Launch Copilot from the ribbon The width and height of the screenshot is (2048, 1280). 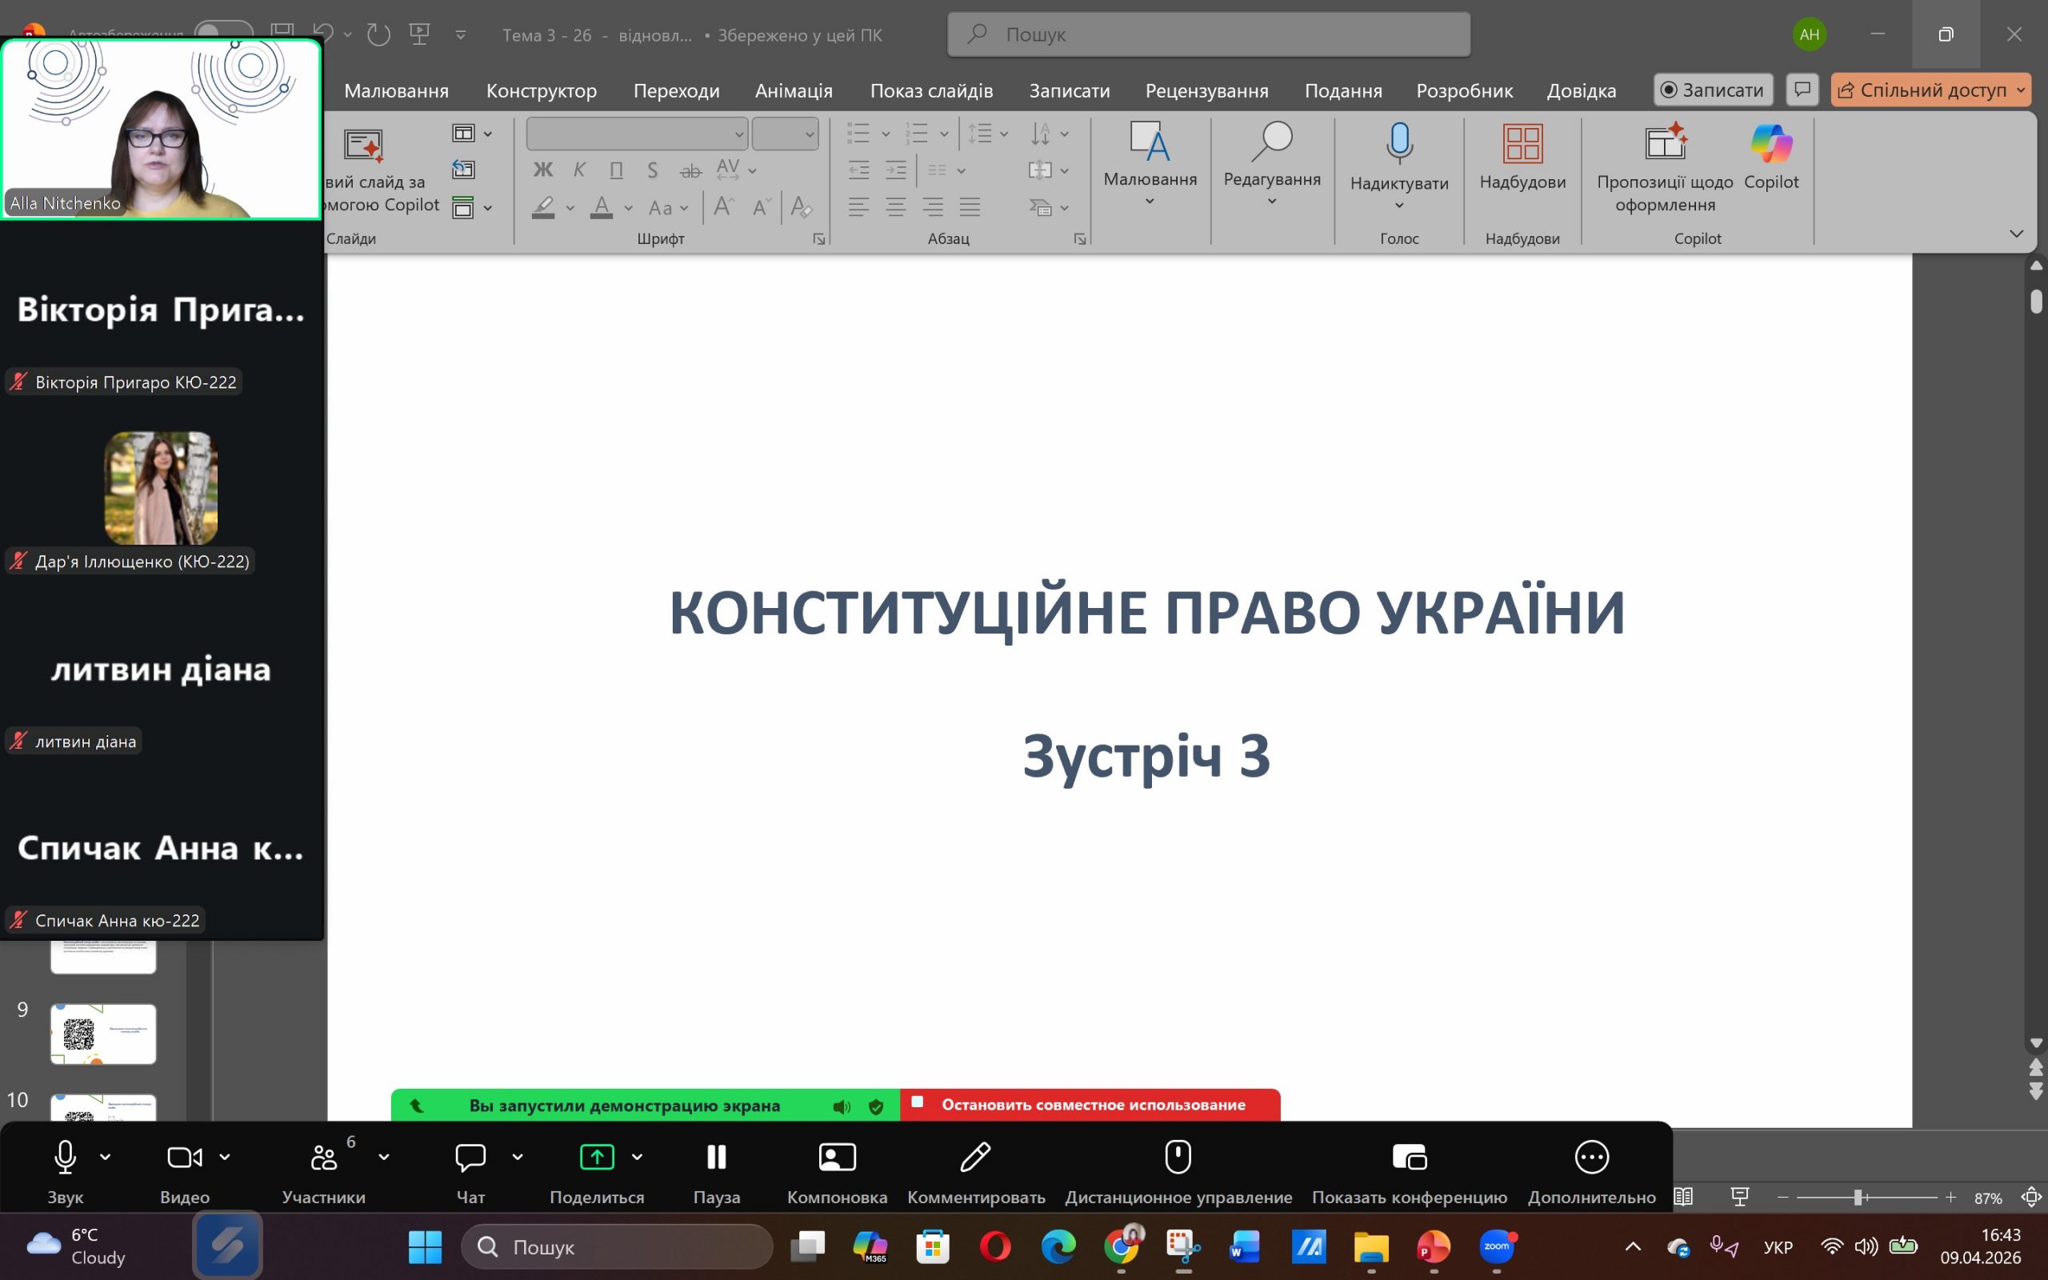[x=1771, y=158]
